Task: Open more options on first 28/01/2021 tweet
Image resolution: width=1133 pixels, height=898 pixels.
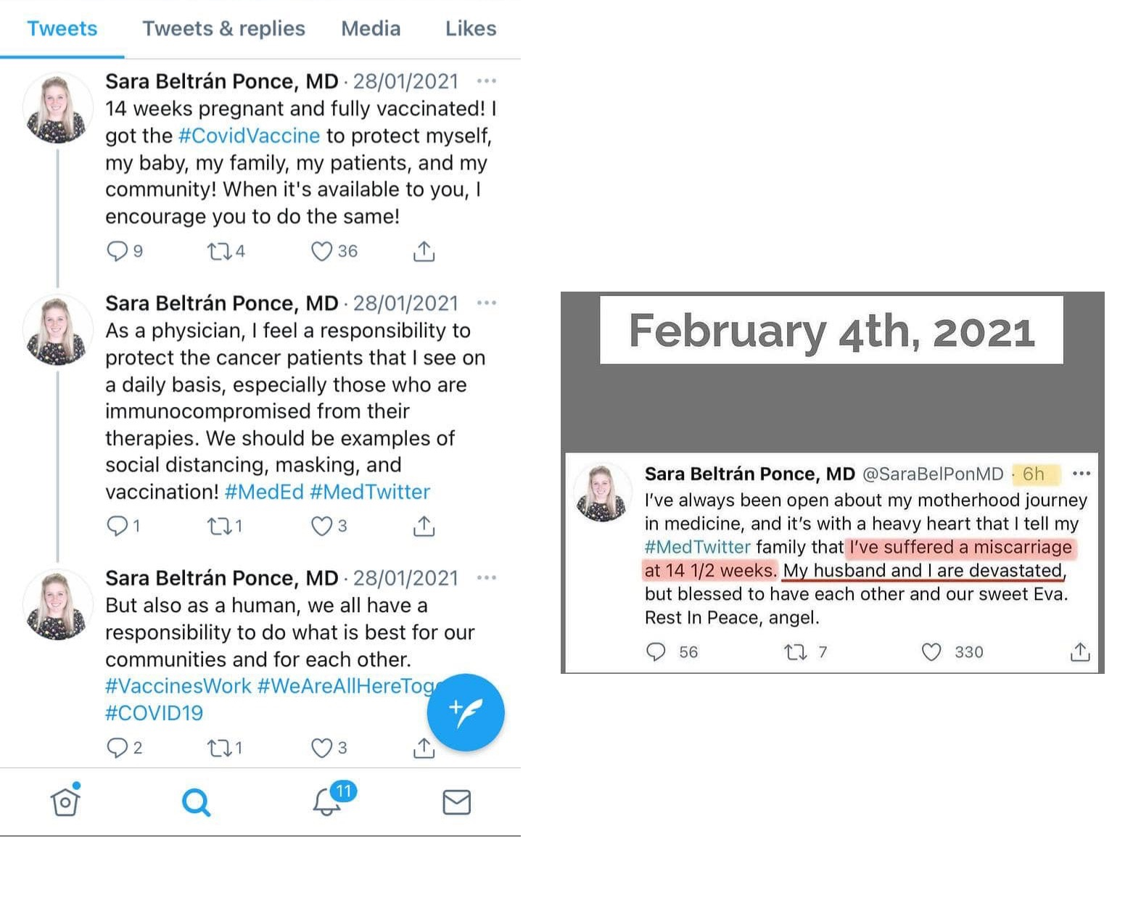Action: pos(487,81)
